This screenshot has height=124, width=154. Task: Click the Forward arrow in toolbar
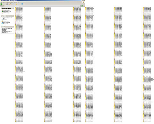[x=7, y=4]
